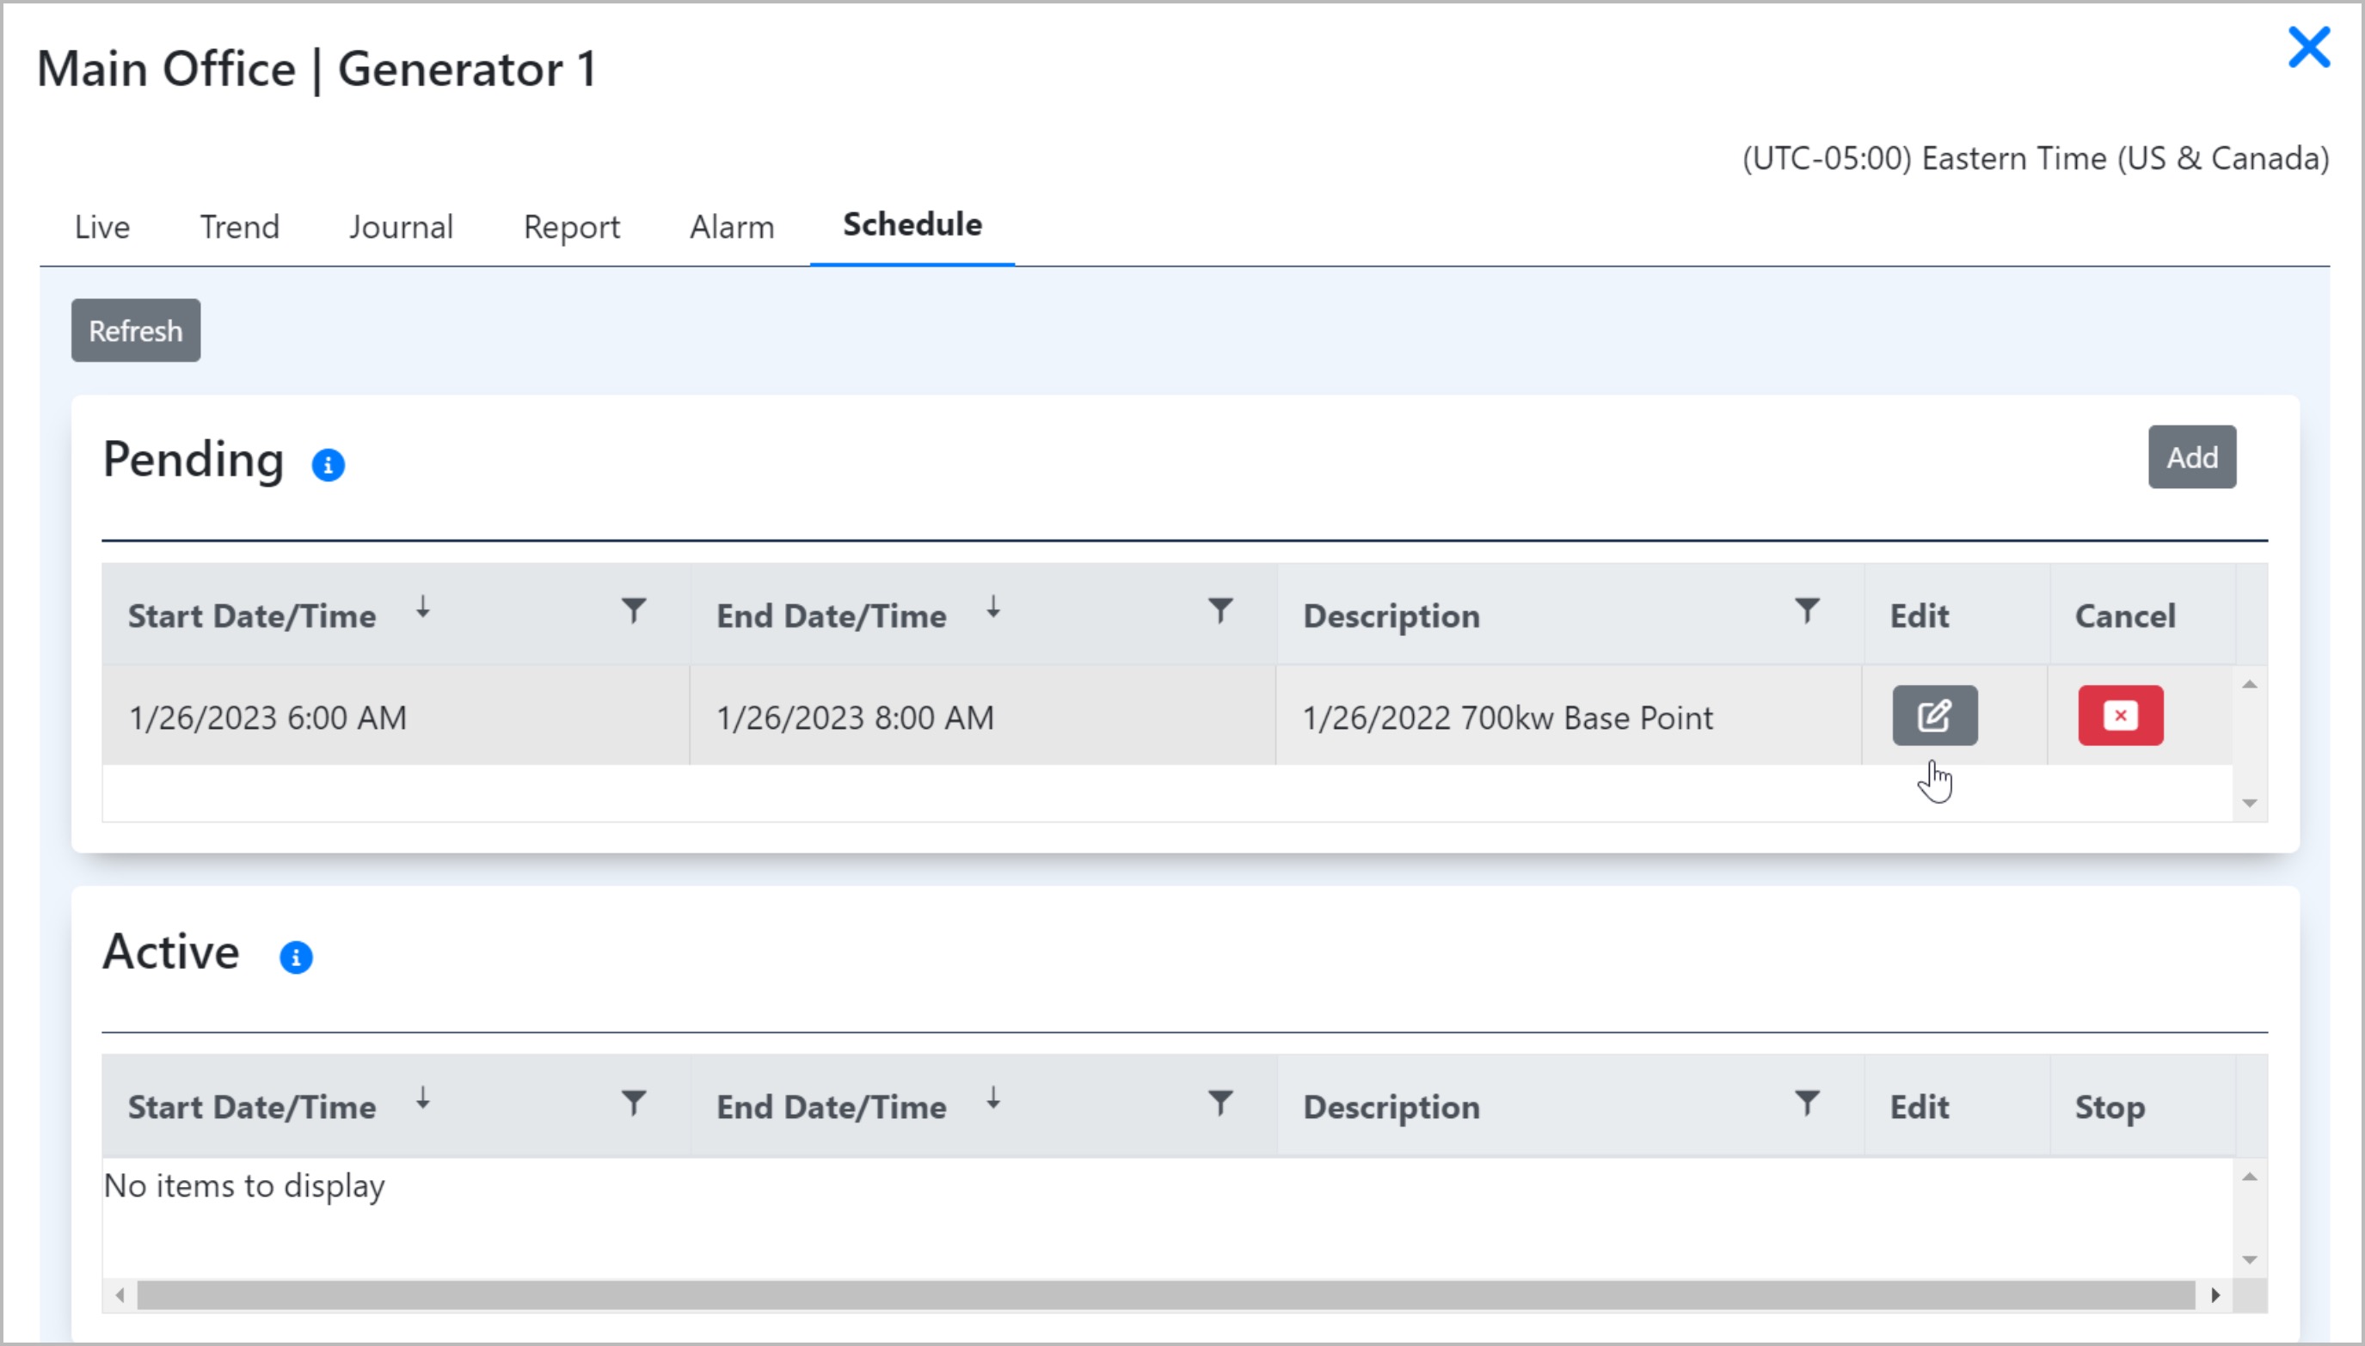Click the Active table horizontal scrollbar
The height and width of the screenshot is (1346, 2365).
click(x=1165, y=1295)
